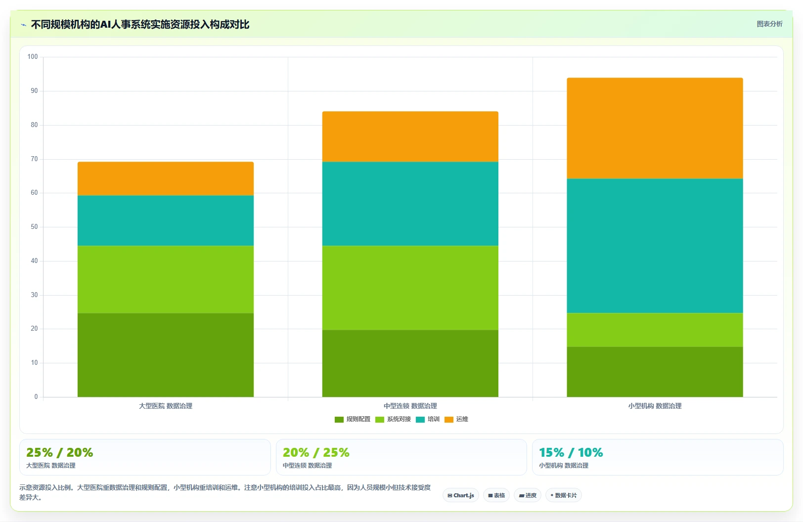Toggle the 规则配置 legend item
803x522 pixels.
353,419
